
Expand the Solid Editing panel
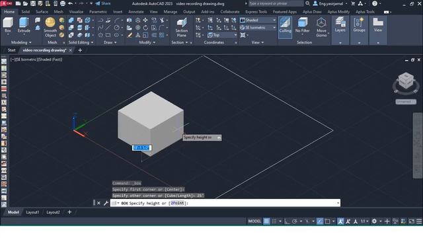tap(81, 42)
